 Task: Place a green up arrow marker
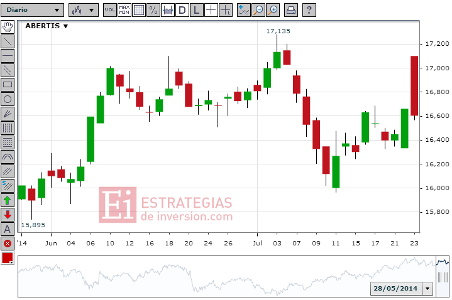click(x=8, y=200)
